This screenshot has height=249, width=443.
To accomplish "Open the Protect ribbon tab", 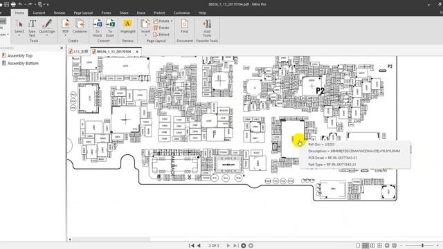I will coord(159,12).
